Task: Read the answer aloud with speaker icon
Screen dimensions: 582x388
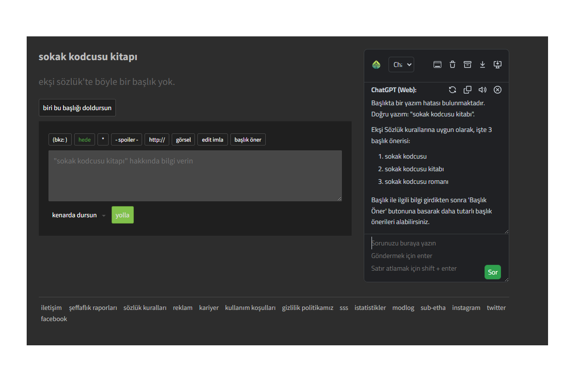Action: pos(483,90)
